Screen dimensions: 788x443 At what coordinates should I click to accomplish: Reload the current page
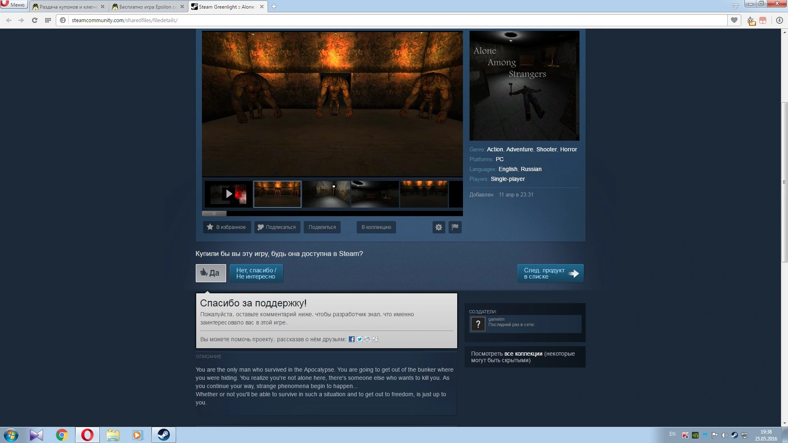click(34, 20)
